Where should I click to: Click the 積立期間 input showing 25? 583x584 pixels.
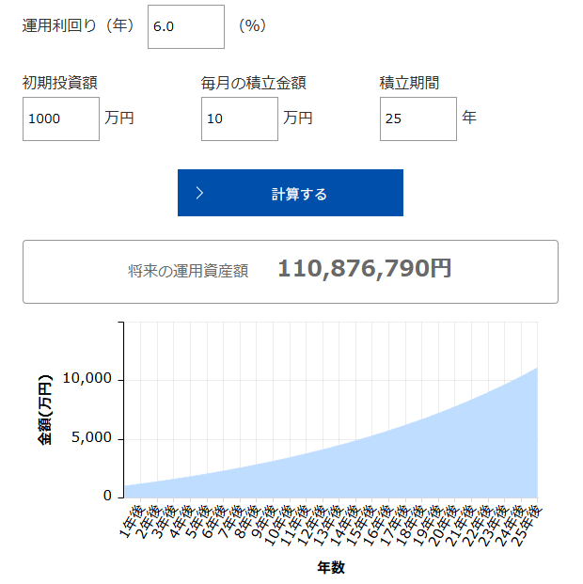pyautogui.click(x=418, y=118)
